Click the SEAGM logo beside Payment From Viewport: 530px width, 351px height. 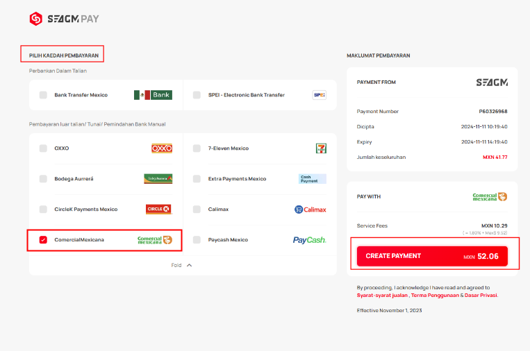coord(492,83)
